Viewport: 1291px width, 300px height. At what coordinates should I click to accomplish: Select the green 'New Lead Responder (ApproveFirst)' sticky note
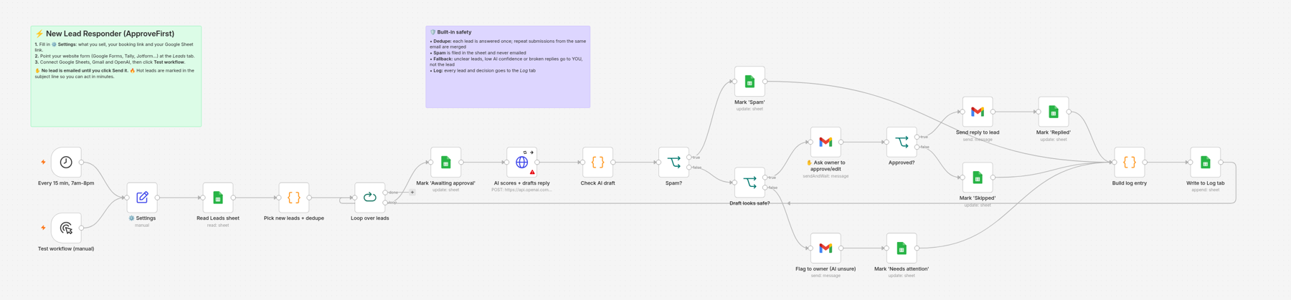(116, 77)
